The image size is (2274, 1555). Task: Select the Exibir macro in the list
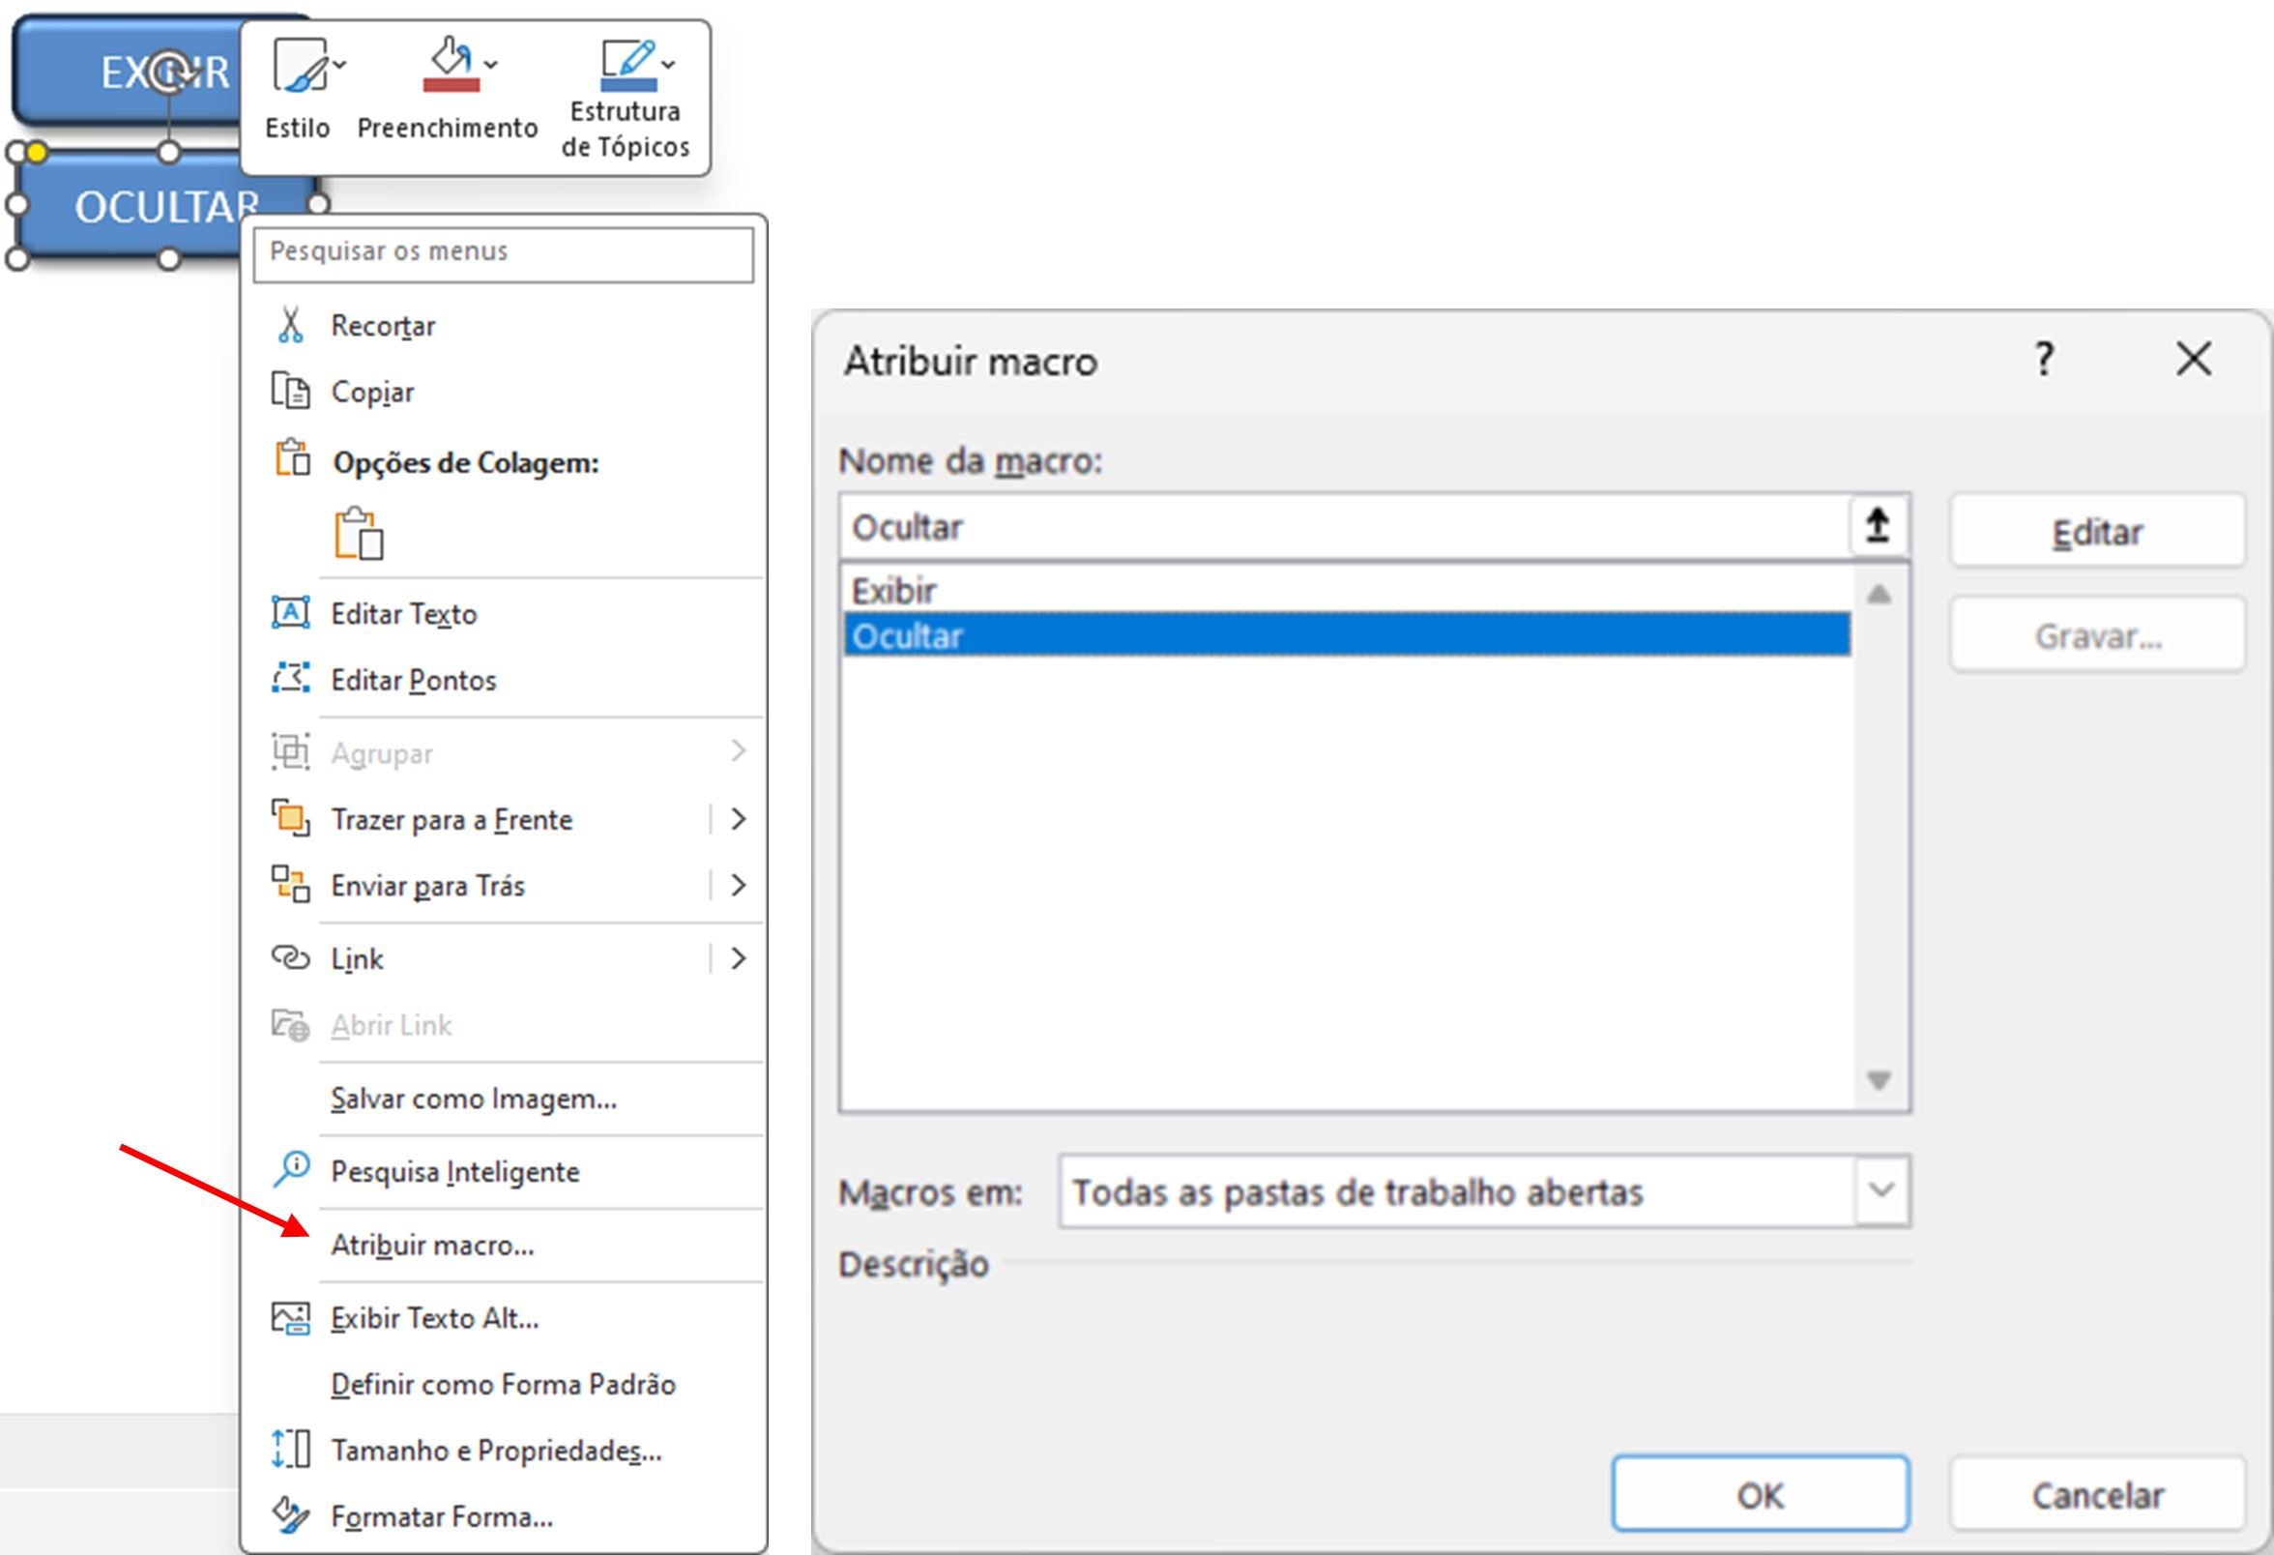click(1347, 591)
